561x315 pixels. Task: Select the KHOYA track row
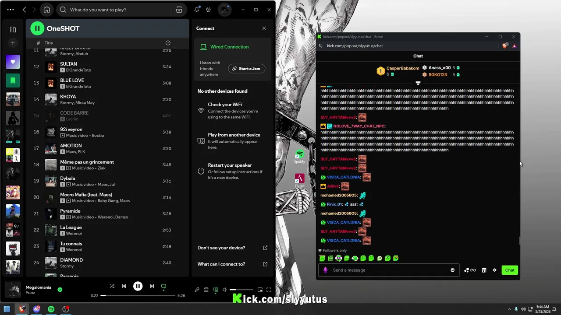tap(107, 99)
